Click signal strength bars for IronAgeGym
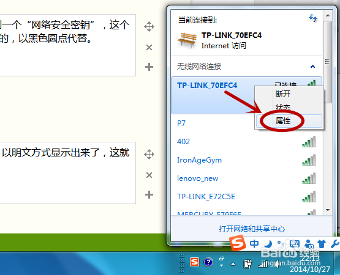 pyautogui.click(x=309, y=160)
